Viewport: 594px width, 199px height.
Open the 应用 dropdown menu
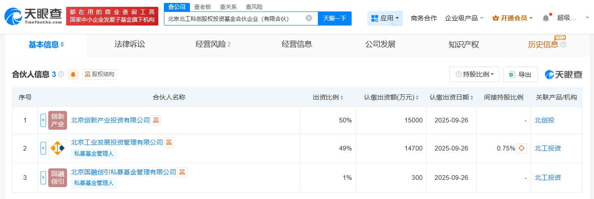(385, 18)
